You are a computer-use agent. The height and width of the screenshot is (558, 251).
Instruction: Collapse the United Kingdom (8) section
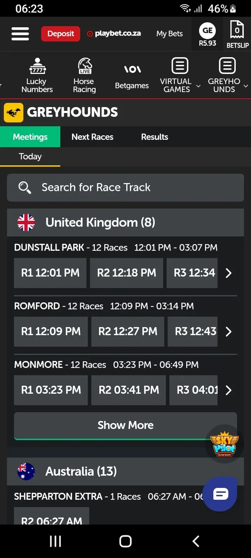point(125,223)
